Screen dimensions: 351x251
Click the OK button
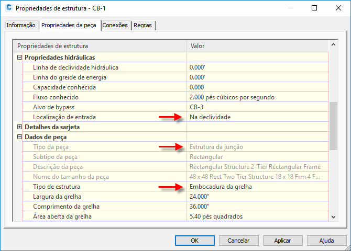click(x=195, y=241)
